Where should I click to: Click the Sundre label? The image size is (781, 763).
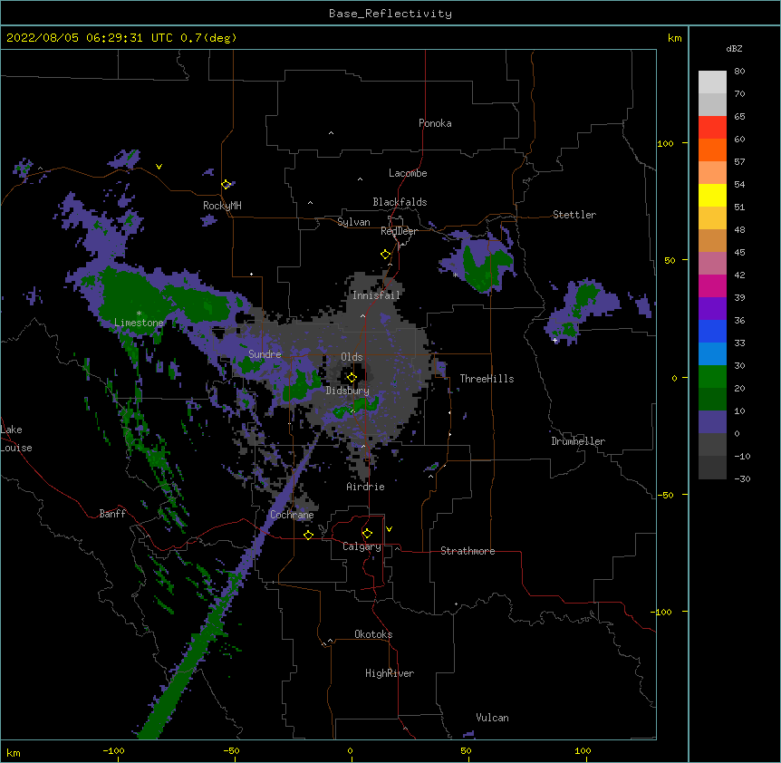click(x=265, y=354)
